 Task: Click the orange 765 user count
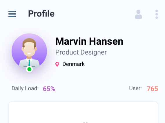point(152,89)
